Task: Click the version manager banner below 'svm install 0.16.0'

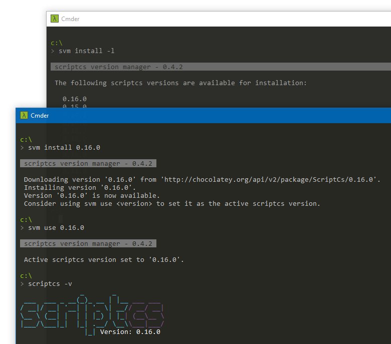Action: click(88, 163)
